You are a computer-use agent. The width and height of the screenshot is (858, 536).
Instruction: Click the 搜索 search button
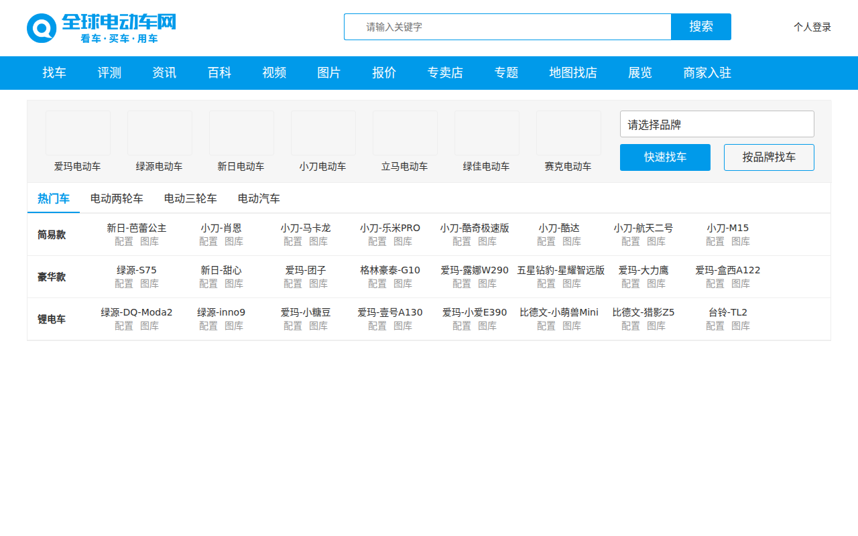coord(701,27)
